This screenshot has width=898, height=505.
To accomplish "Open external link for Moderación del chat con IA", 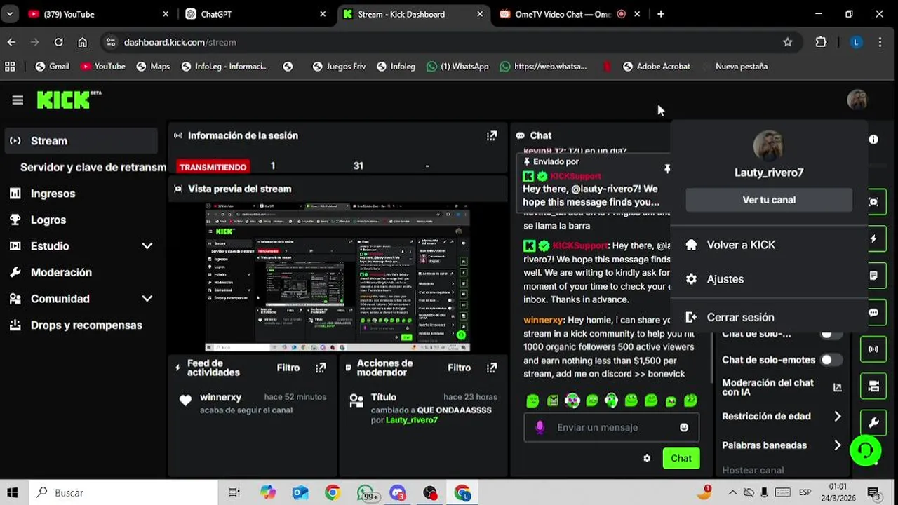I will (837, 387).
